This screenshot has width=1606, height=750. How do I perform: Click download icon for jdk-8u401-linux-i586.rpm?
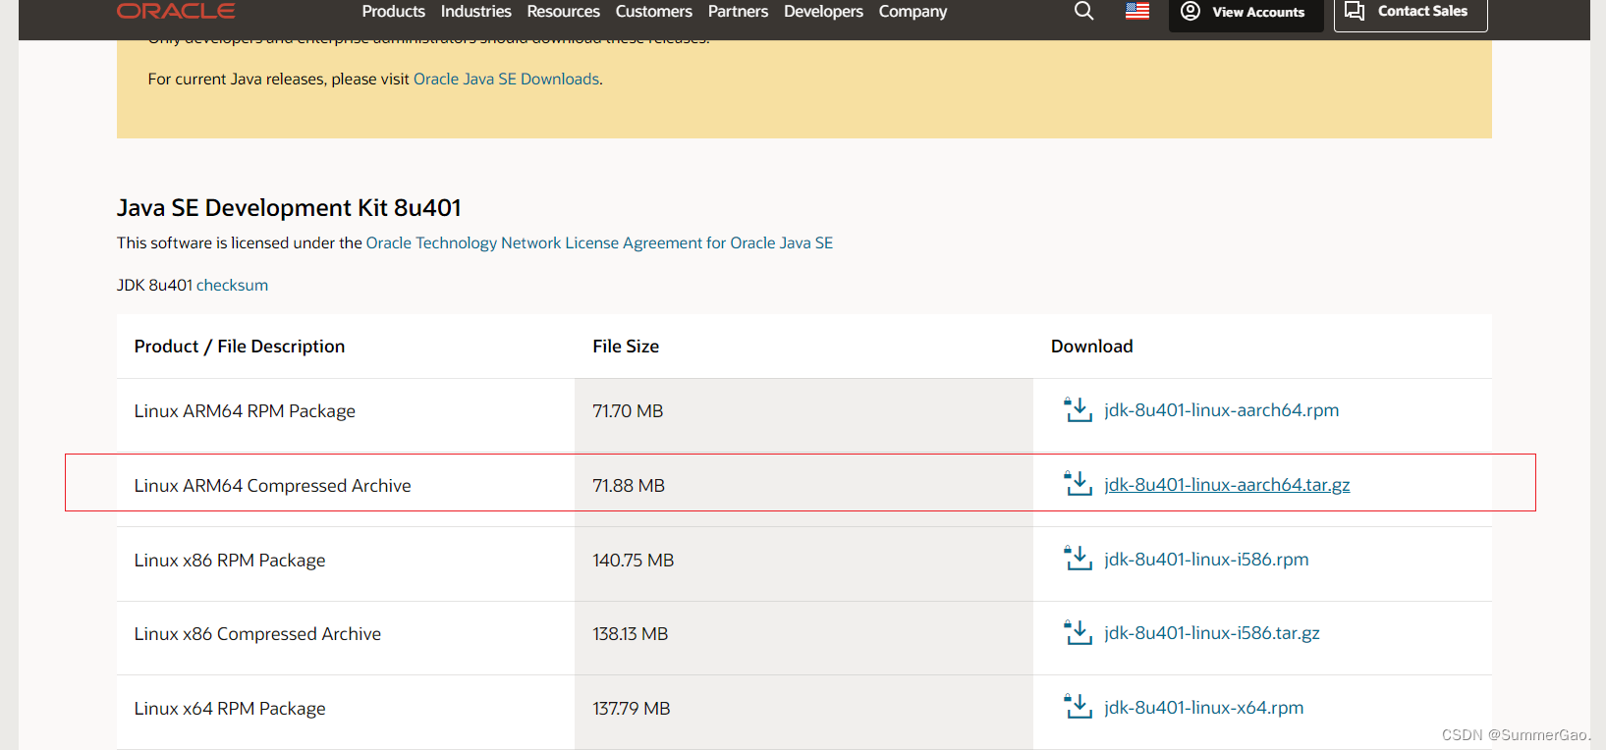tap(1079, 559)
